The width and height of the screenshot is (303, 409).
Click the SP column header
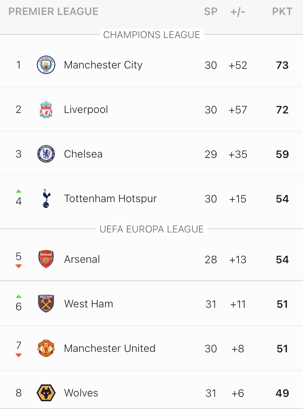coord(211,12)
